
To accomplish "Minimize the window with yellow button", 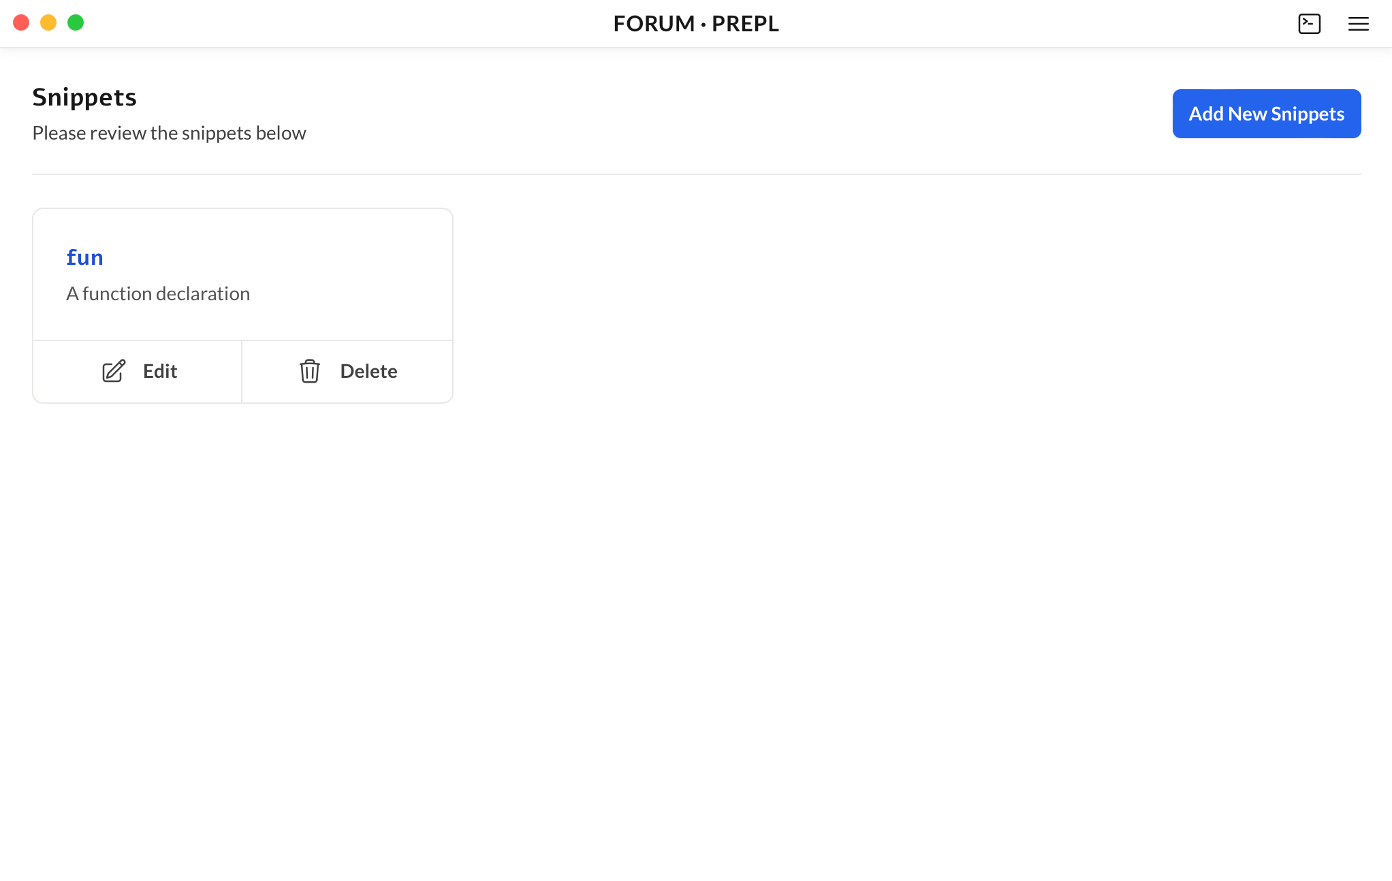I will 48,22.
